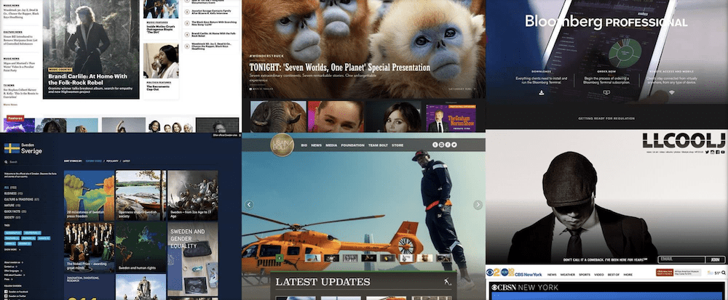Open the Sweden and human rights card

[x=141, y=247]
